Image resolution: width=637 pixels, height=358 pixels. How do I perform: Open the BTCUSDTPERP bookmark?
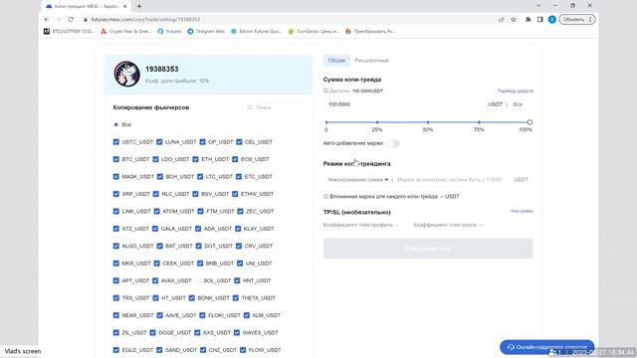coord(69,31)
